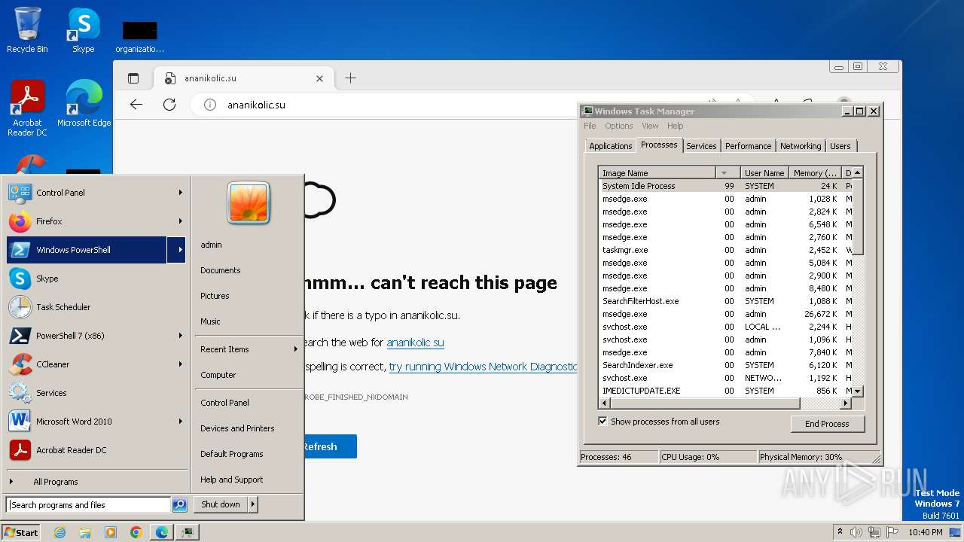This screenshot has height=542, width=964.
Task: Switch to Performance tab
Action: [749, 146]
